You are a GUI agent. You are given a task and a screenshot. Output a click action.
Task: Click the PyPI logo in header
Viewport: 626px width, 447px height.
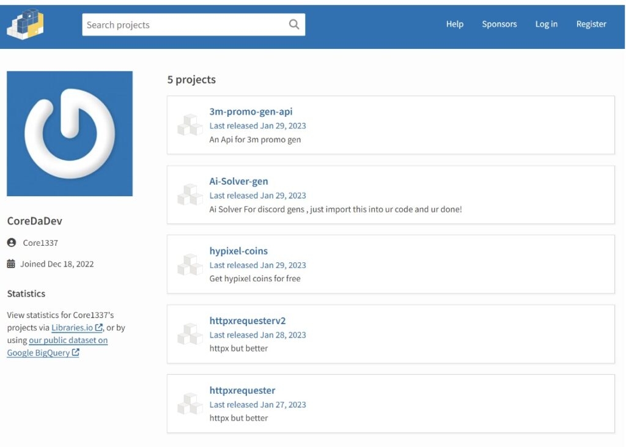[x=25, y=24]
